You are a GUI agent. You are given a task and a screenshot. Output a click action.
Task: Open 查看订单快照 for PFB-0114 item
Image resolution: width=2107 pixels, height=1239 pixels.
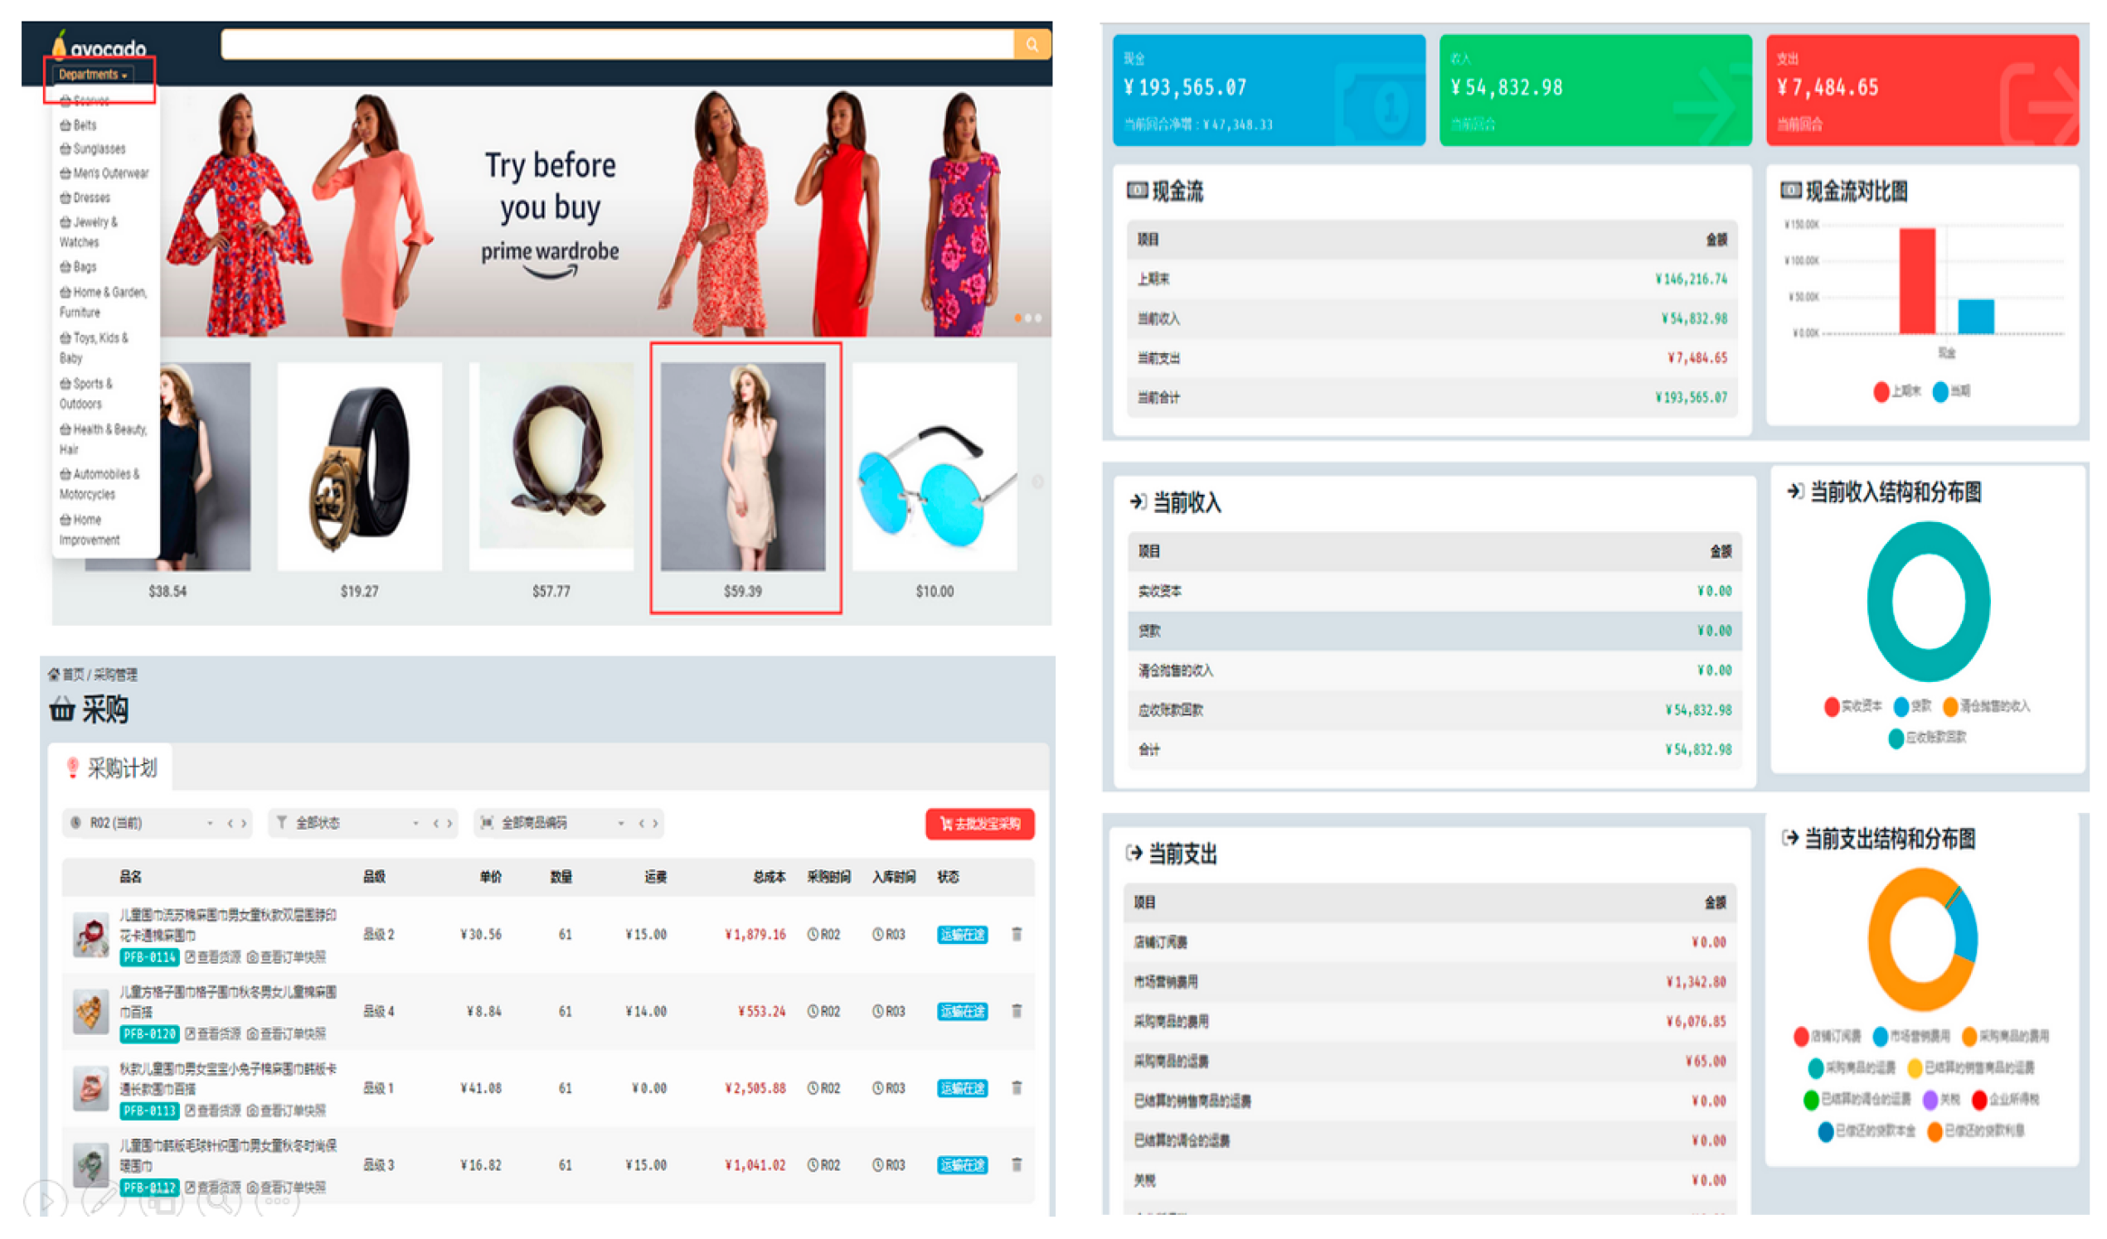tap(286, 957)
